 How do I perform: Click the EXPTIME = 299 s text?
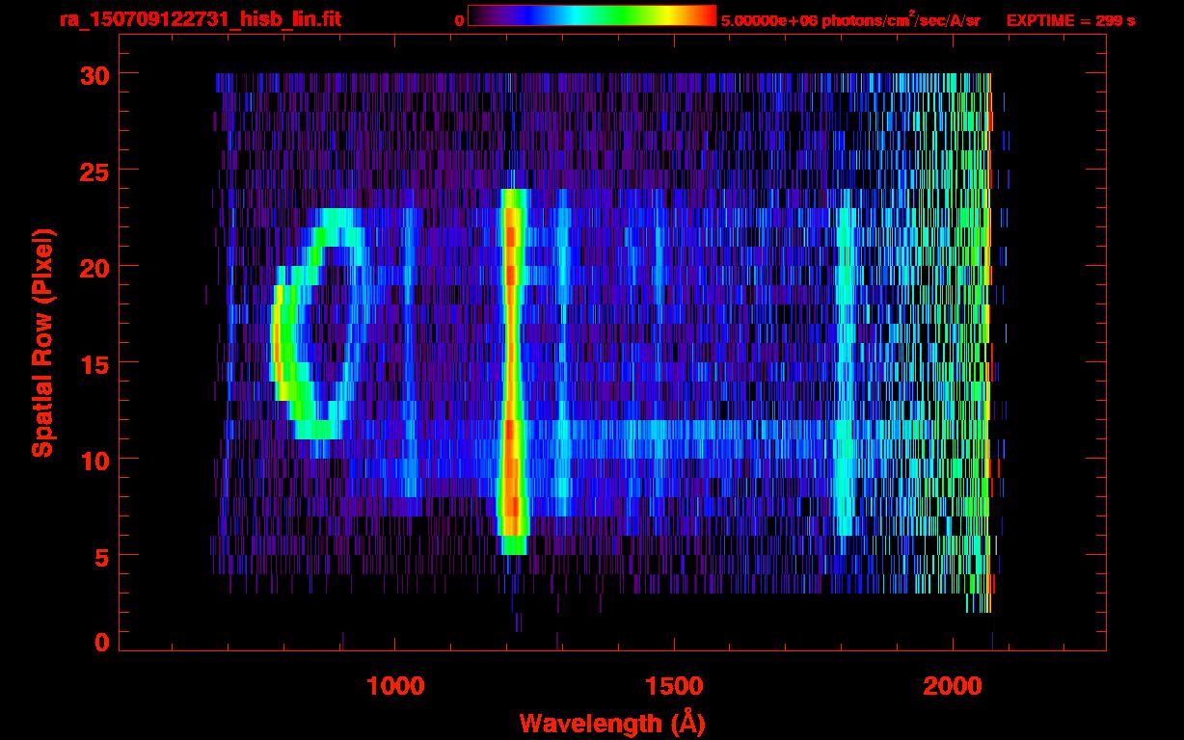coord(1070,20)
